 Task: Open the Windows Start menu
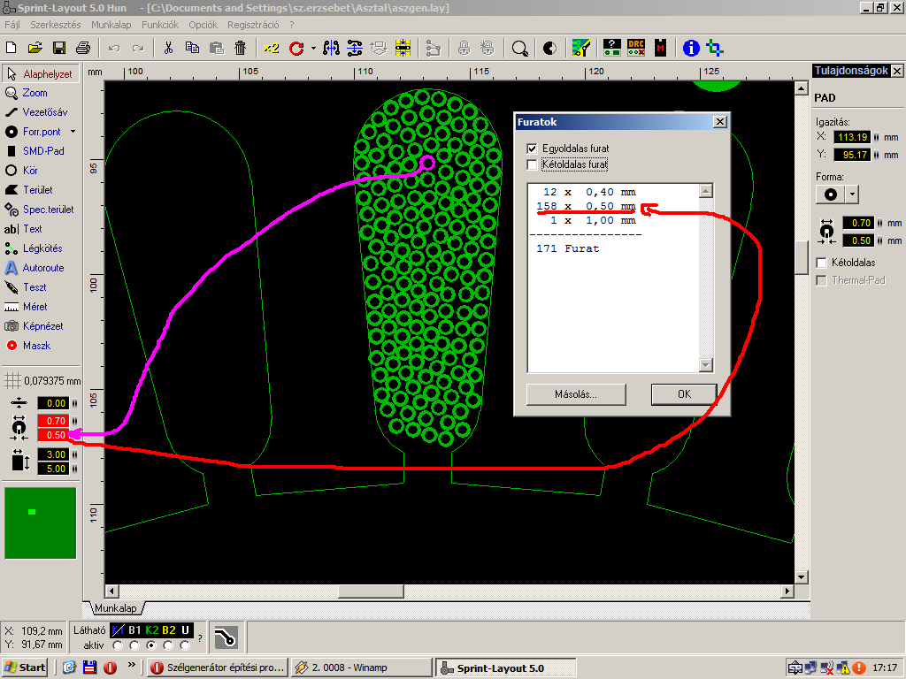26,668
